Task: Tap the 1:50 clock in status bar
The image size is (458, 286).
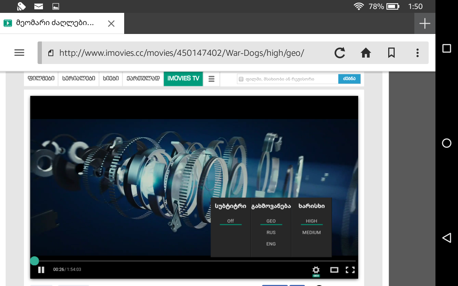Action: click(415, 6)
